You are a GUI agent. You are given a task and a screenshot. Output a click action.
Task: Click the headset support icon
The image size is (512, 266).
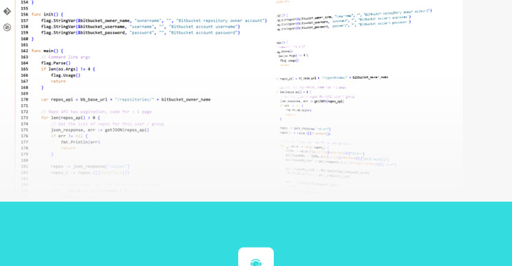(256, 263)
